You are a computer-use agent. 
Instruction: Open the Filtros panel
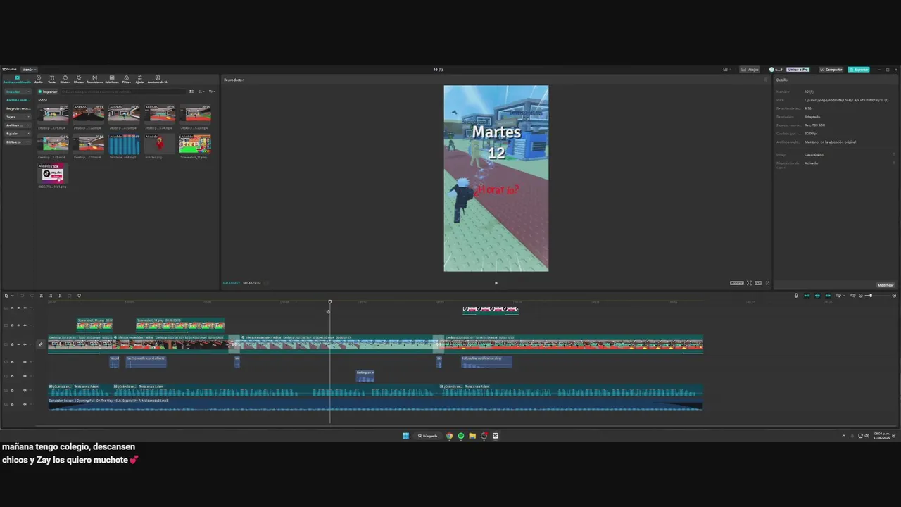(x=126, y=79)
